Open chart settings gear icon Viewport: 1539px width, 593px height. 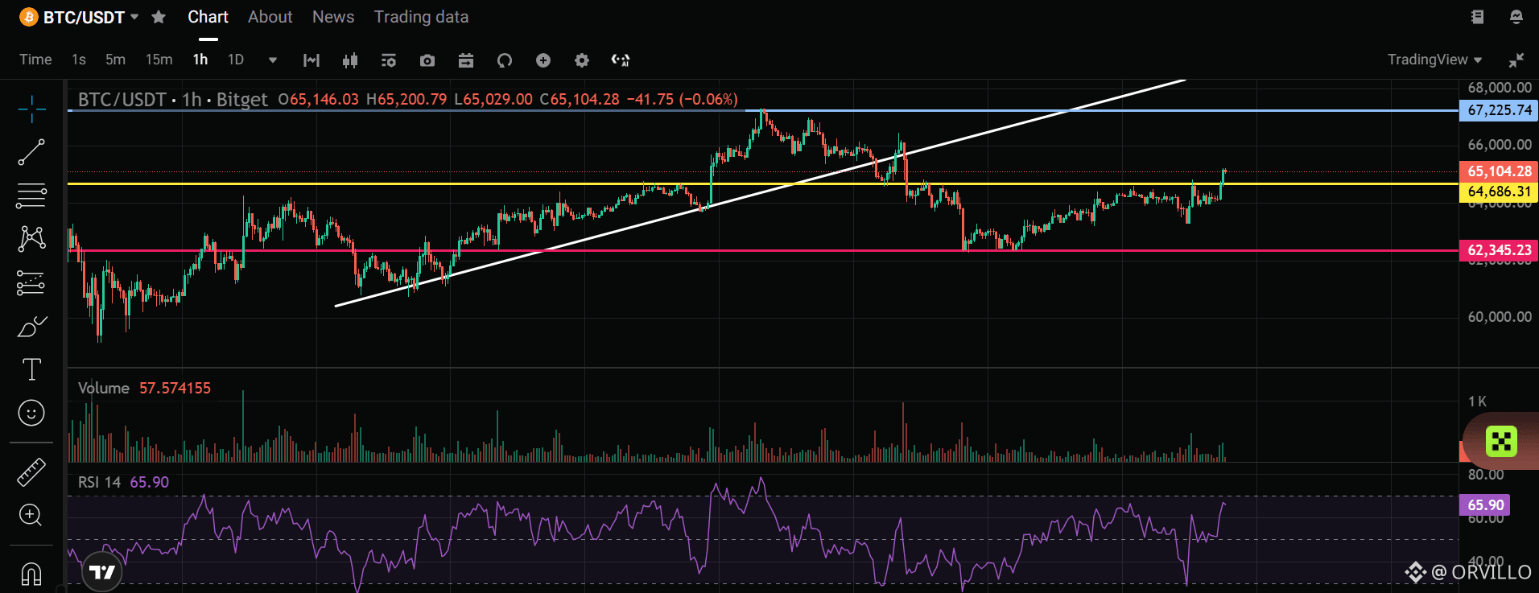[582, 60]
